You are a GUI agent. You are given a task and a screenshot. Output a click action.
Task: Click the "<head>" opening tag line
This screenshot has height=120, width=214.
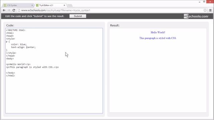pos(10,36)
